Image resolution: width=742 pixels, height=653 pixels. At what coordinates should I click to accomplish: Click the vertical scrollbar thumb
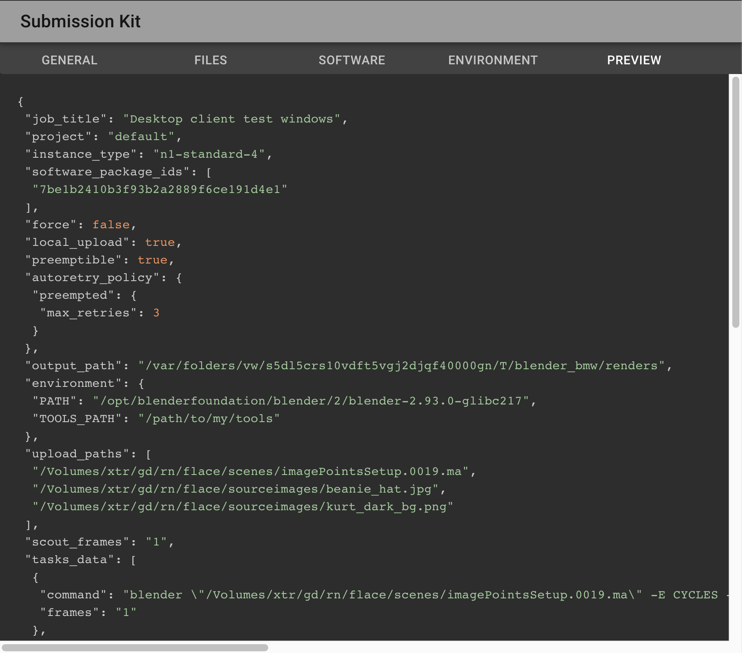click(735, 202)
